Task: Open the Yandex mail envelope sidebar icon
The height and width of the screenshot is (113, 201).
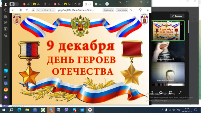Action: pyautogui.click(x=6, y=83)
